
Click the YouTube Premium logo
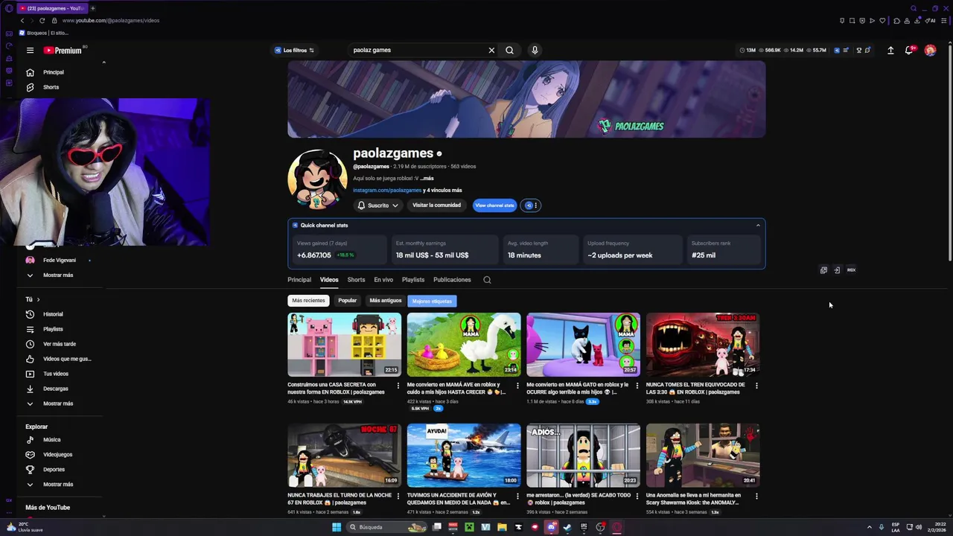pyautogui.click(x=63, y=51)
